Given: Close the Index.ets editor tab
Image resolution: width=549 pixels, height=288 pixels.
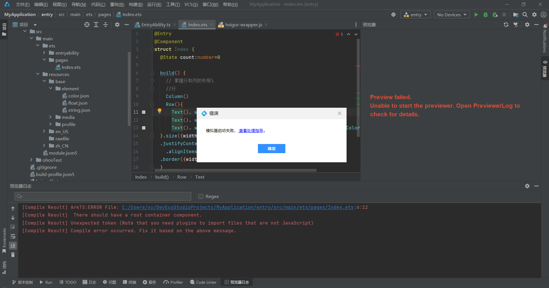Looking at the screenshot, I should pyautogui.click(x=211, y=25).
